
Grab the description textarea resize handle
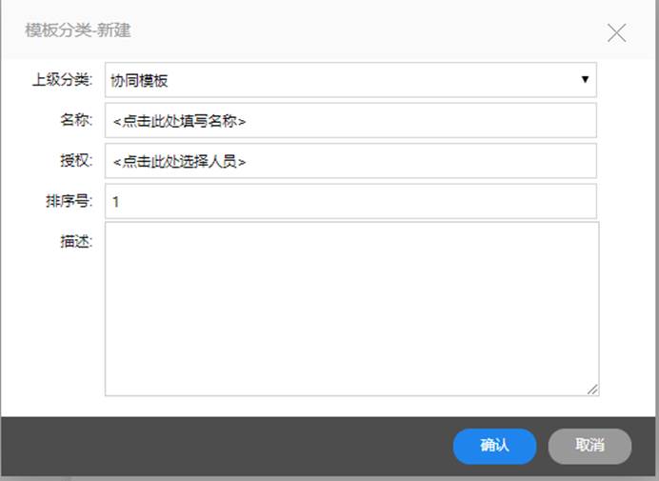point(592,390)
